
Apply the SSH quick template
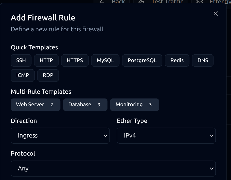(x=21, y=60)
